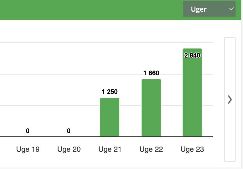243x169 pixels.
Task: Click the top horizontal gridline of chart
Action: click(85, 43)
